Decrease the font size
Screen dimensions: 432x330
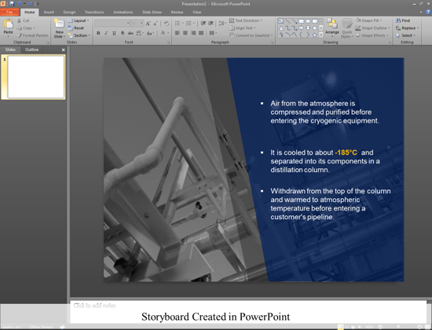coord(156,24)
